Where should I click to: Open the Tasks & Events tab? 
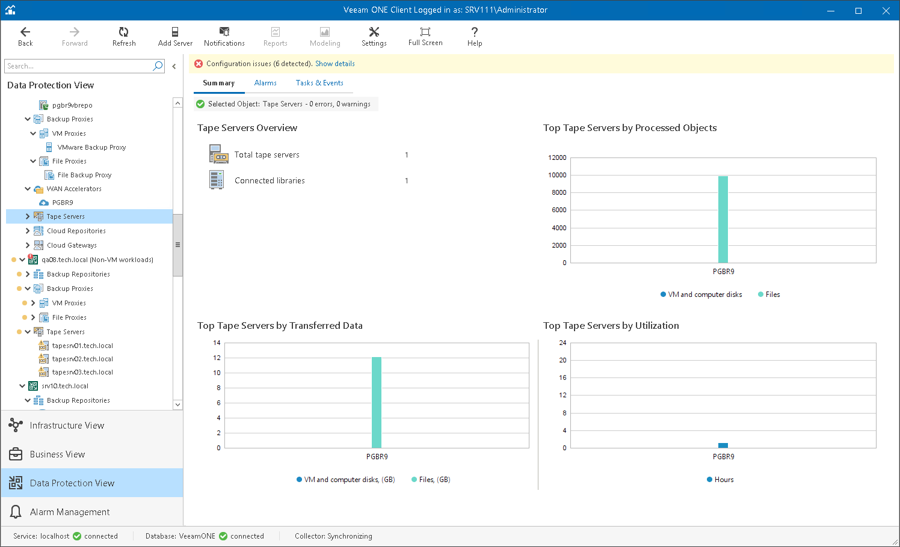(319, 83)
